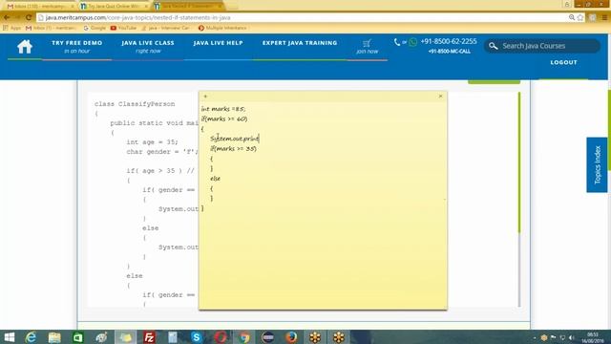Open the Chrome menu hamburger icon
The height and width of the screenshot is (344, 611).
click(604, 17)
